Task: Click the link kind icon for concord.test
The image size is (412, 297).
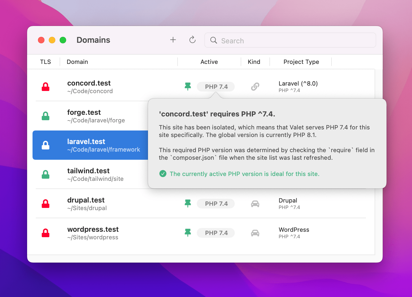Action: (x=255, y=87)
